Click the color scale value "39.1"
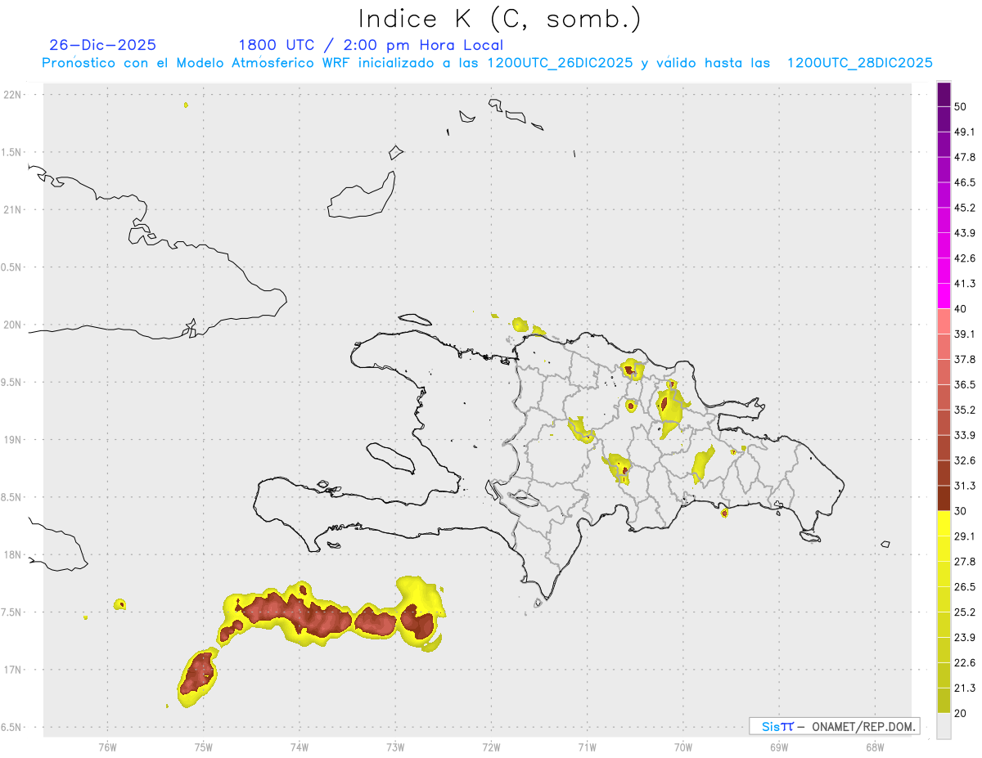This screenshot has height=758, width=982. pos(966,334)
